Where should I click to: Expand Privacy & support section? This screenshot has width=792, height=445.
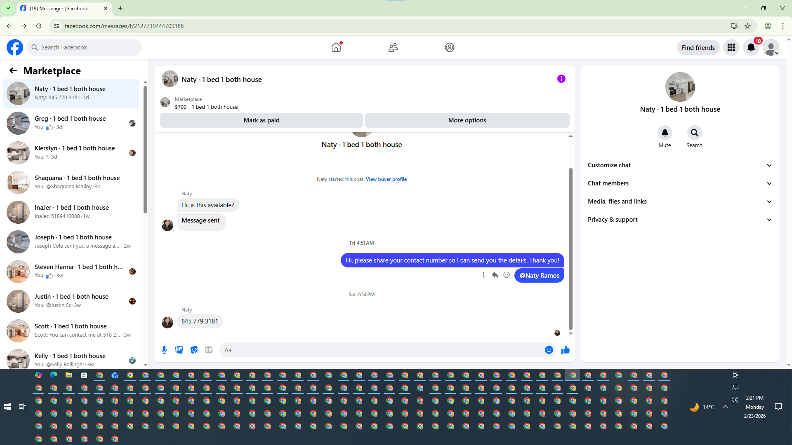680,220
